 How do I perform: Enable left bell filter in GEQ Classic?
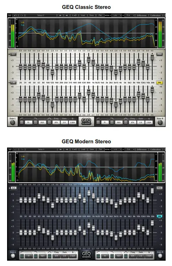(x=49, y=122)
